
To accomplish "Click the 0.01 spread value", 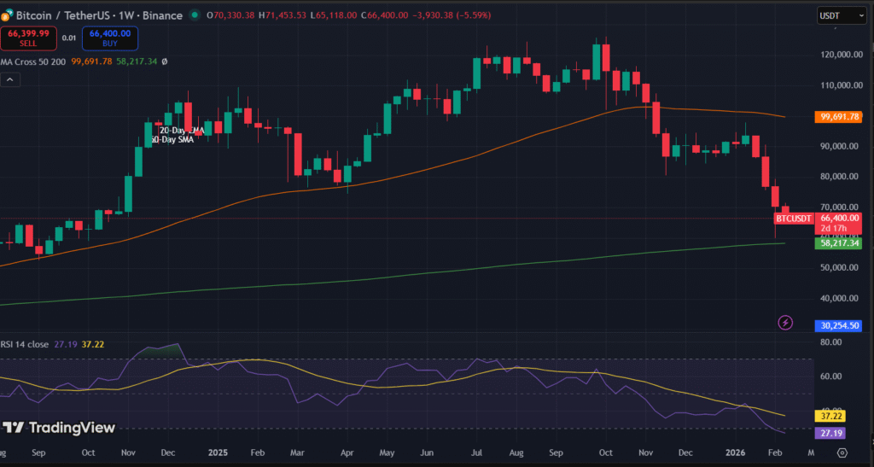I will [x=69, y=38].
